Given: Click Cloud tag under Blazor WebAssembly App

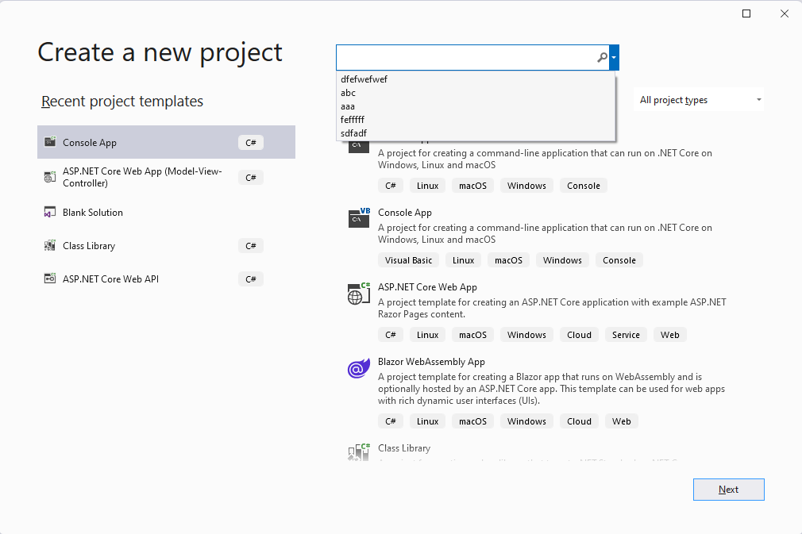Looking at the screenshot, I should tap(579, 421).
